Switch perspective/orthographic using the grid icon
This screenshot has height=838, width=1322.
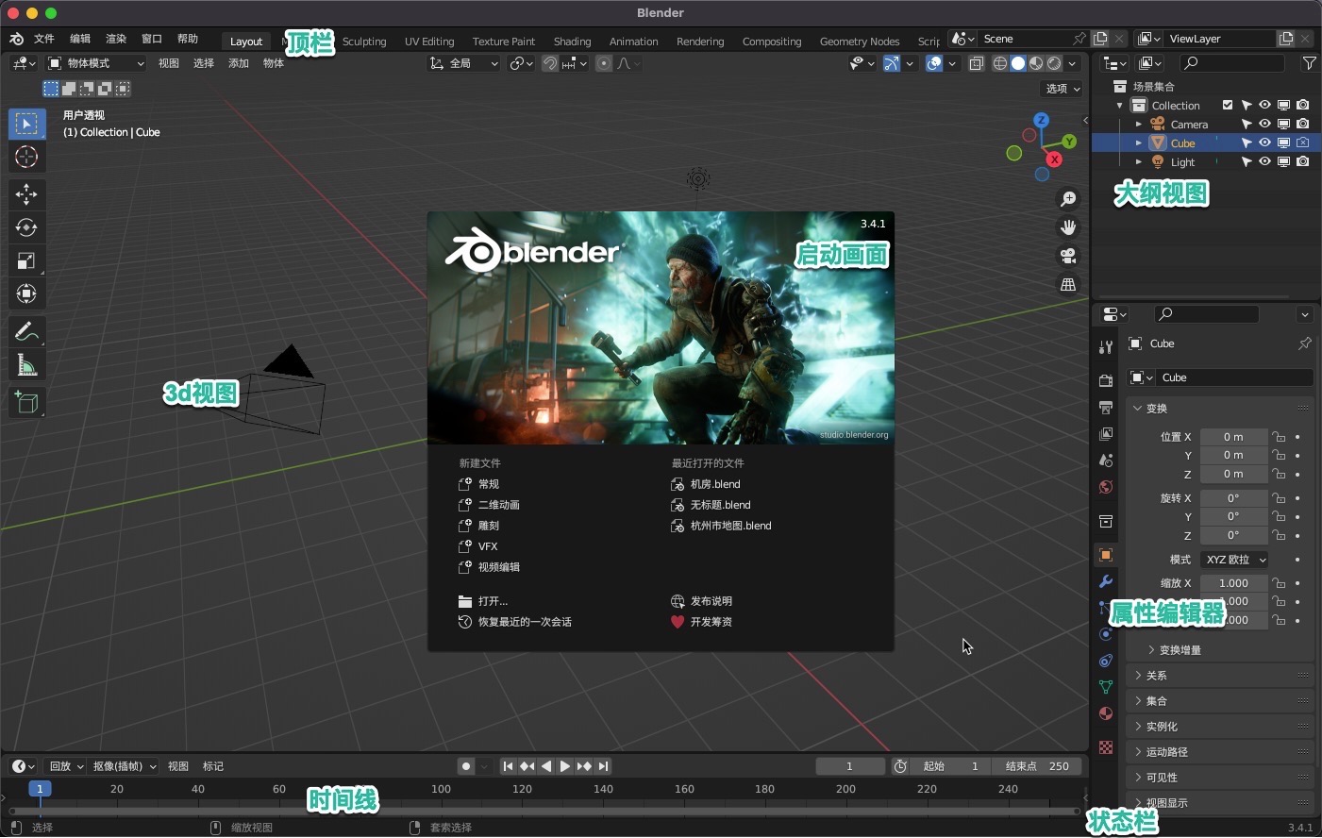[1068, 284]
